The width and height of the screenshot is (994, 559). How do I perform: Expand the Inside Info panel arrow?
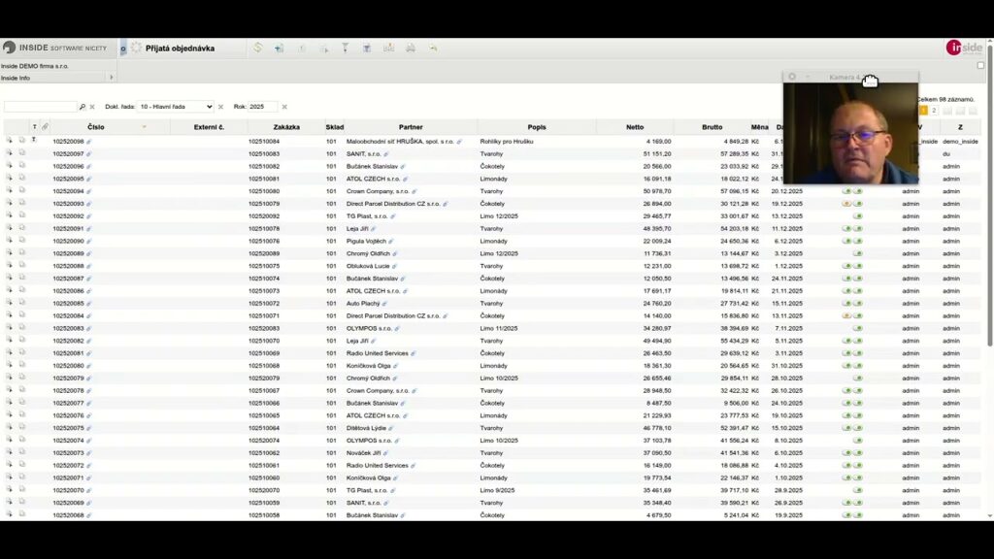click(111, 78)
